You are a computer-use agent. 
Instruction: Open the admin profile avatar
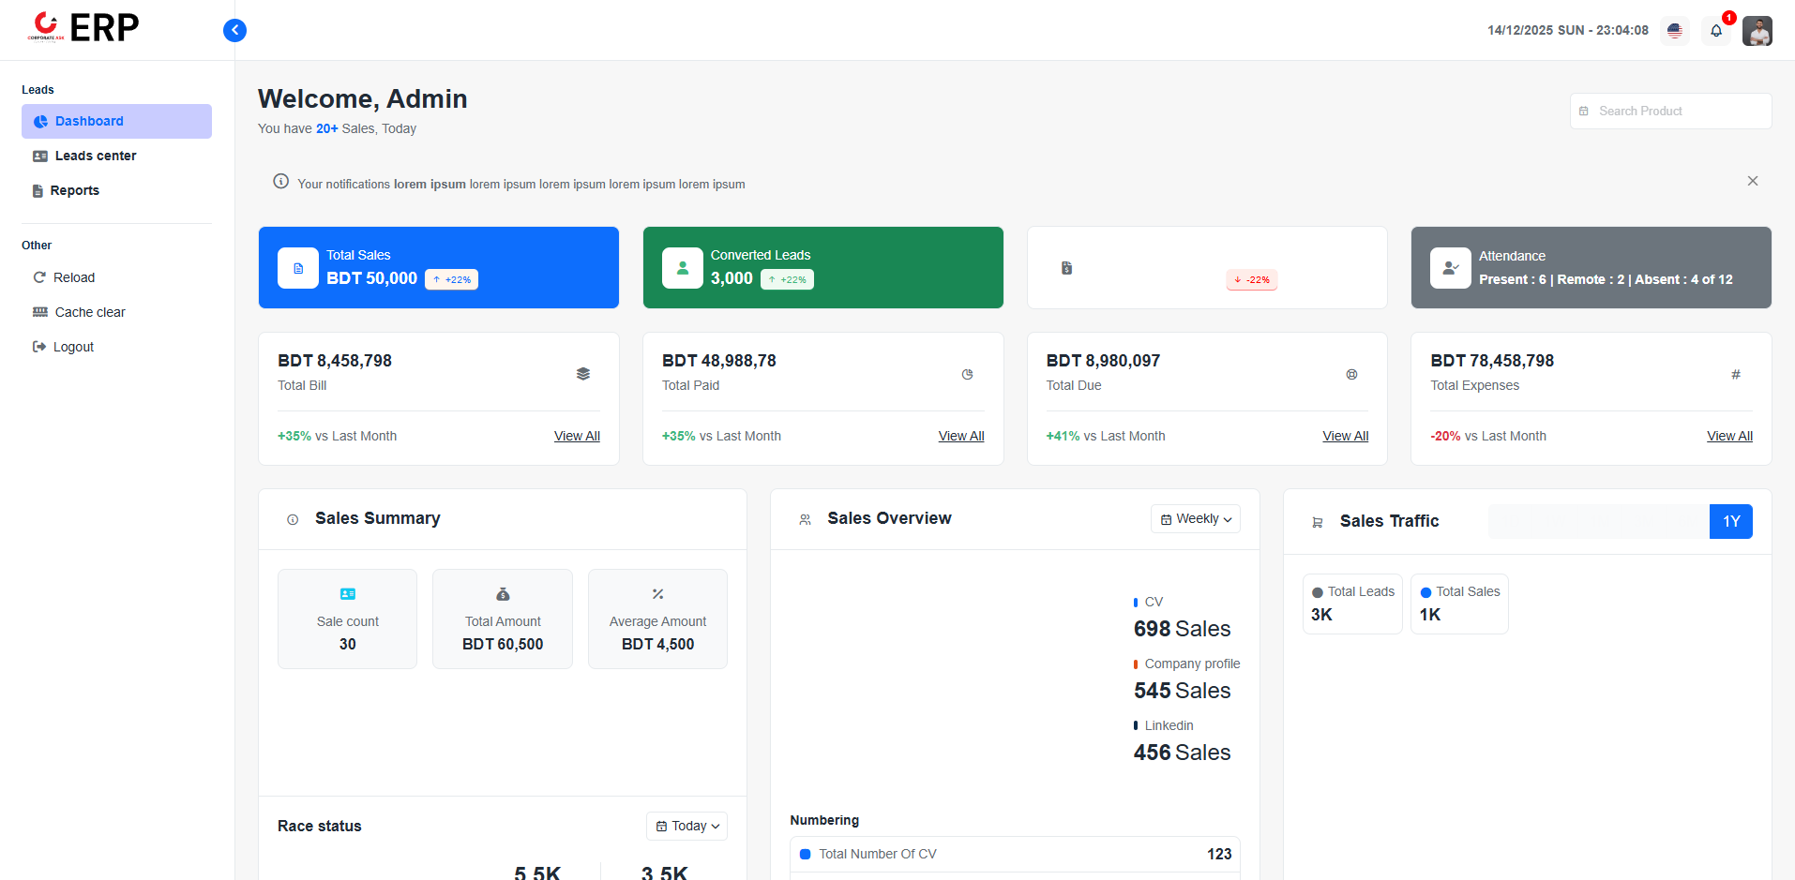1757,31
